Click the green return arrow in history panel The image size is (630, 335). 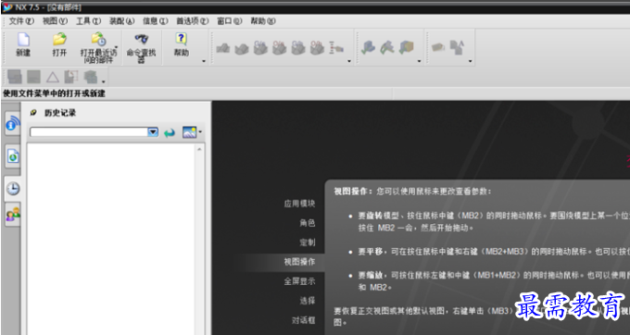(170, 132)
